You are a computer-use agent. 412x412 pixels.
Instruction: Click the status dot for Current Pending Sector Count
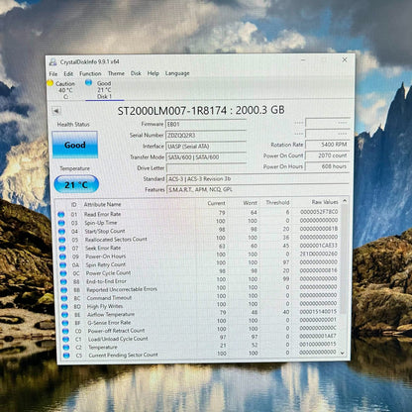tap(66, 356)
